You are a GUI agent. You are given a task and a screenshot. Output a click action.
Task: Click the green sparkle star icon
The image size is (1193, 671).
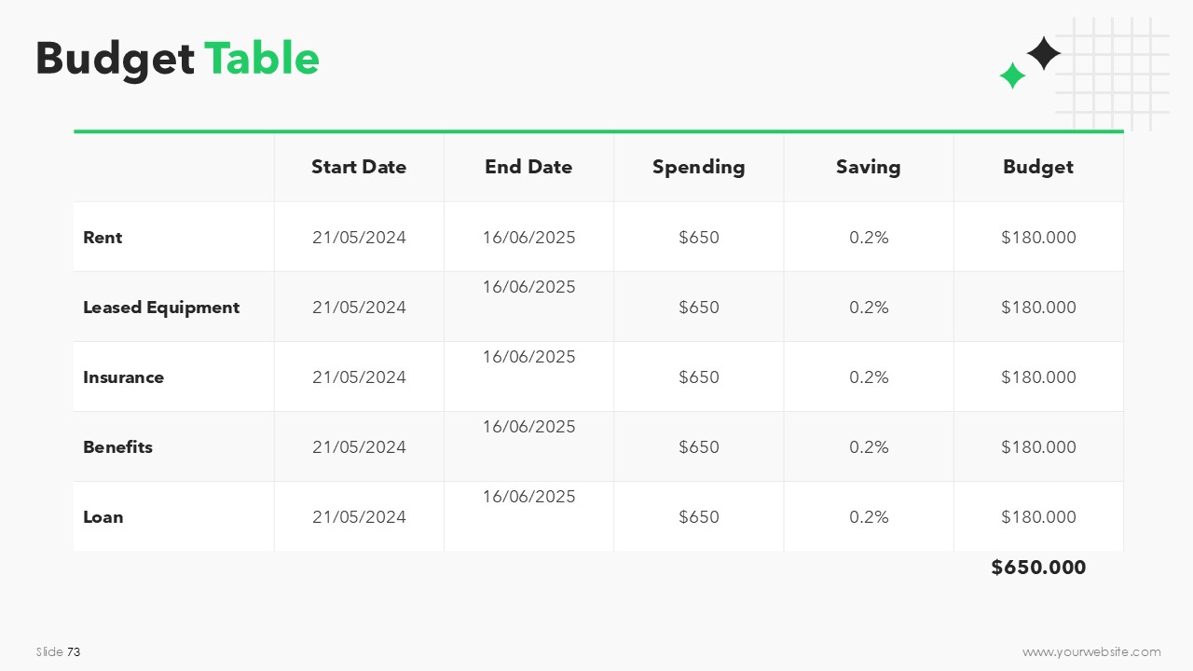point(1012,75)
